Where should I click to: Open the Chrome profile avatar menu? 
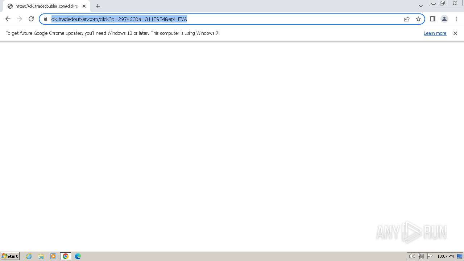pyautogui.click(x=444, y=19)
